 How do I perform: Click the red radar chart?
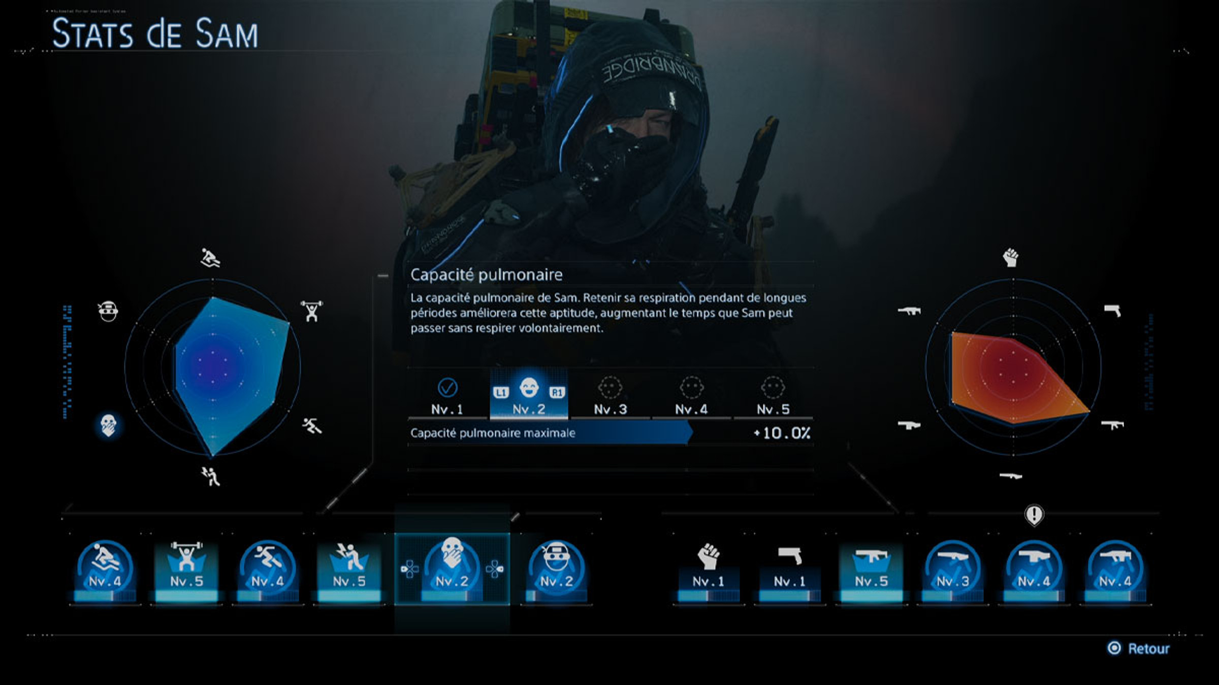1013,367
